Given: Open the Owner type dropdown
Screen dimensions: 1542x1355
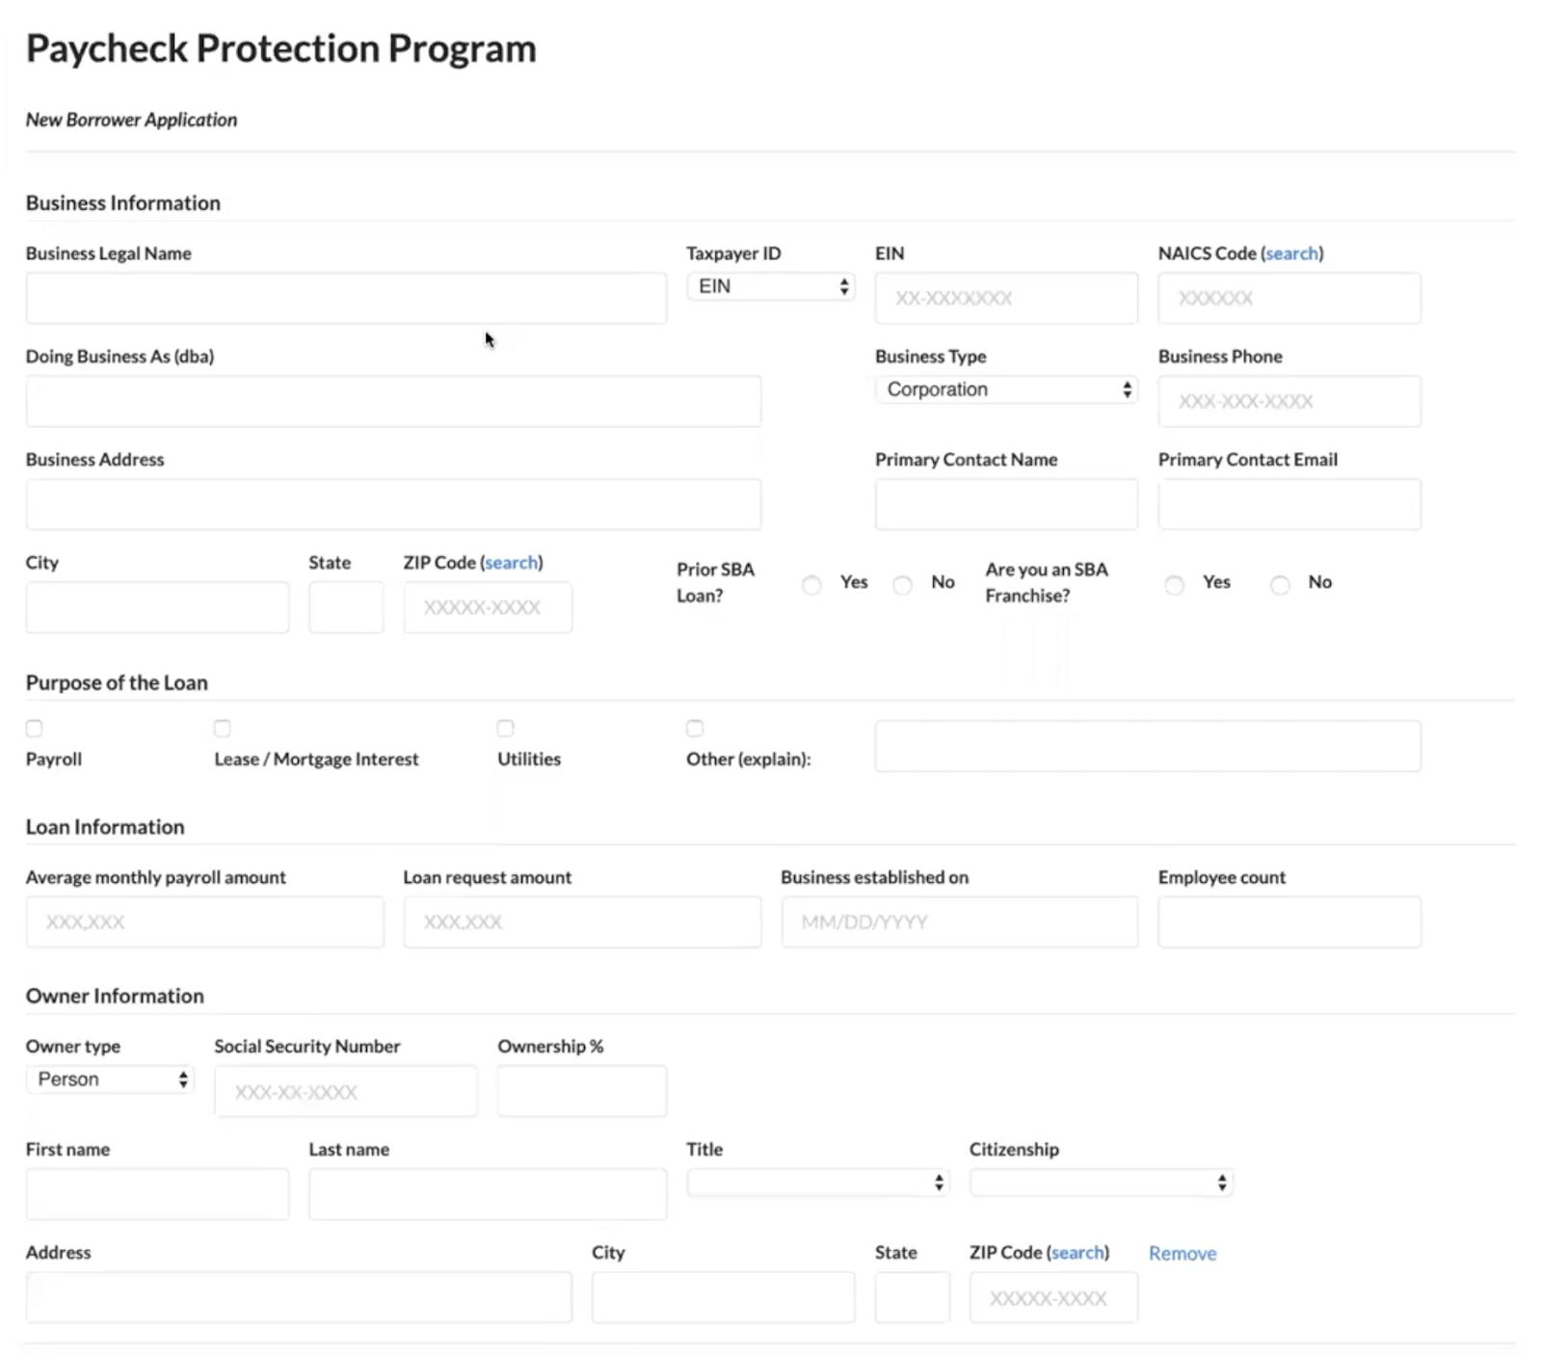Looking at the screenshot, I should pyautogui.click(x=110, y=1079).
